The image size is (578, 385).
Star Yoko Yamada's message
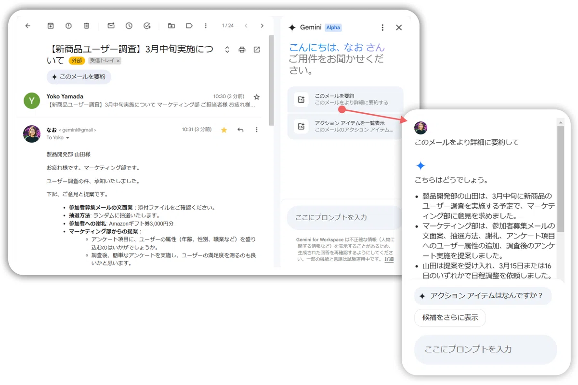pyautogui.click(x=257, y=97)
